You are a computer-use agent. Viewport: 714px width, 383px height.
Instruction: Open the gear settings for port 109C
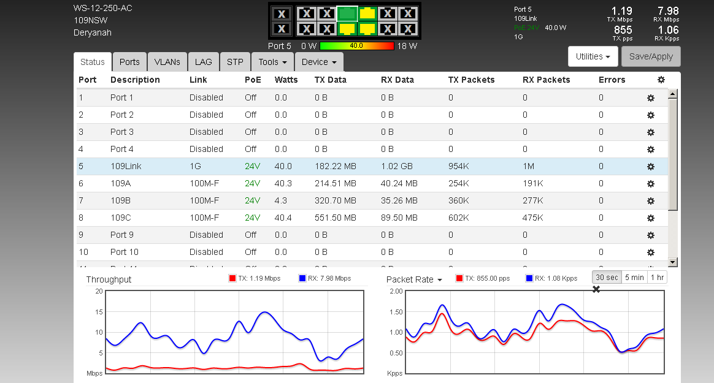tap(651, 218)
